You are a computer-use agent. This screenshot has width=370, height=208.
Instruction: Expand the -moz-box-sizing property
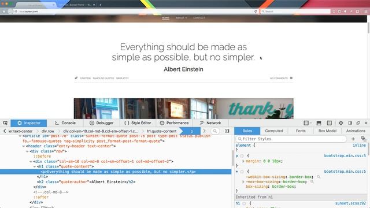click(x=243, y=181)
